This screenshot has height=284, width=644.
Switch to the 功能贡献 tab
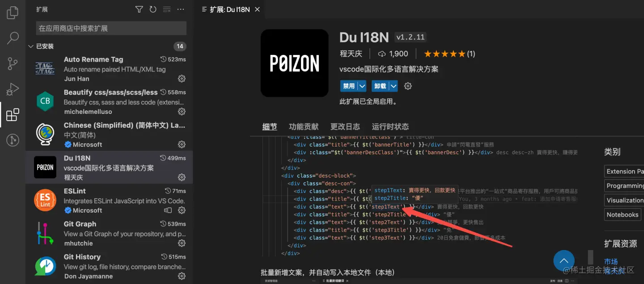point(304,126)
